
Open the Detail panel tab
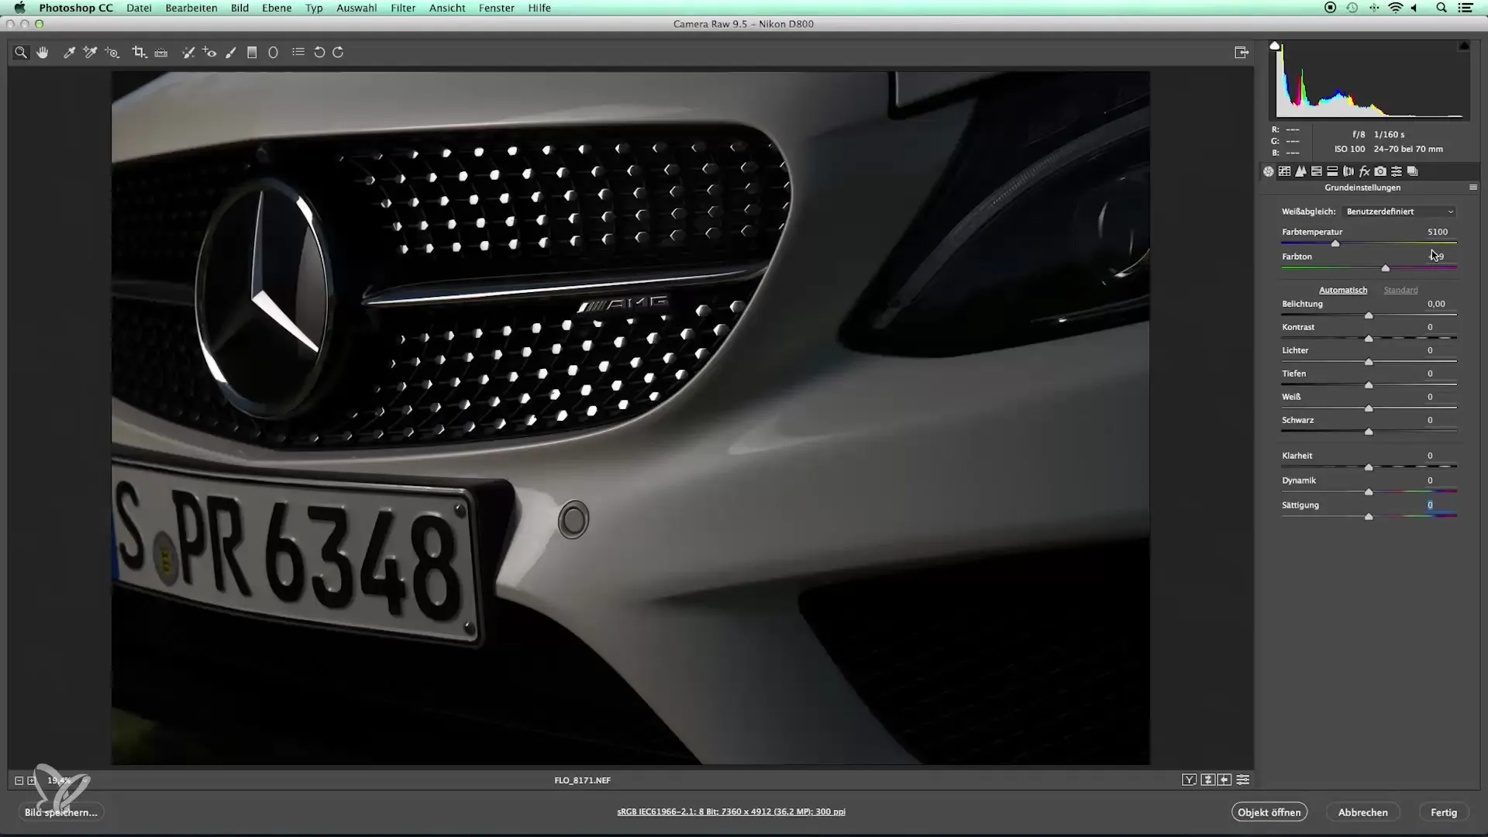pyautogui.click(x=1300, y=171)
